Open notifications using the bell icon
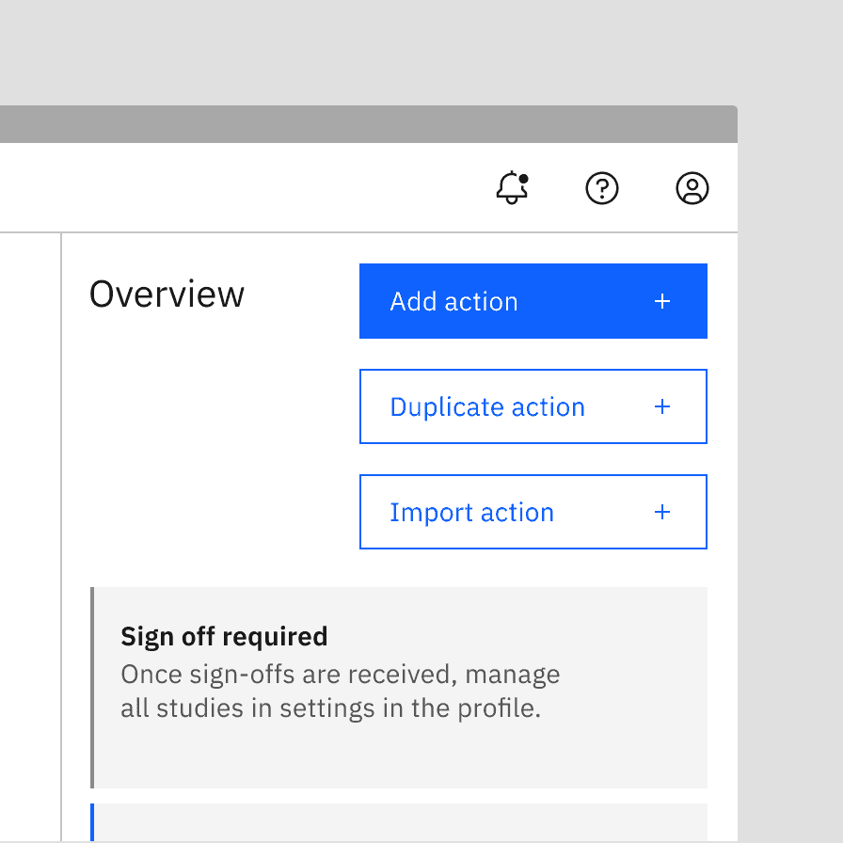The width and height of the screenshot is (843, 843). (512, 188)
